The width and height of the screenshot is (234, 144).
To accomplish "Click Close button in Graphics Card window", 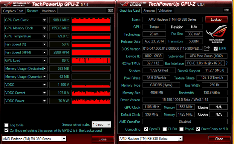I will pos(219,139).
